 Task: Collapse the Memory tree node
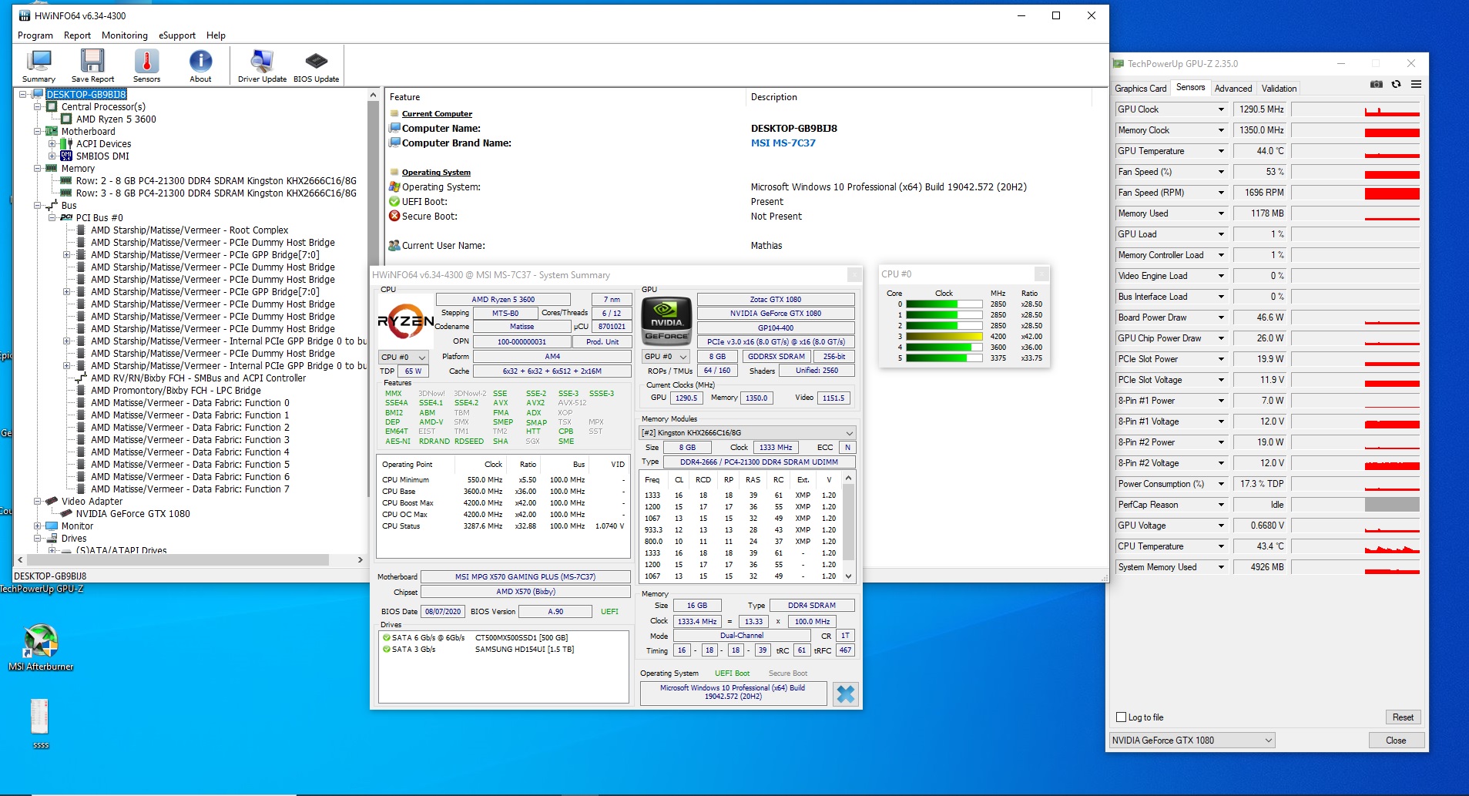click(x=37, y=168)
